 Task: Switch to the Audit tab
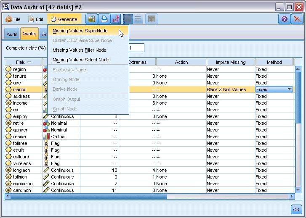pyautogui.click(x=12, y=34)
